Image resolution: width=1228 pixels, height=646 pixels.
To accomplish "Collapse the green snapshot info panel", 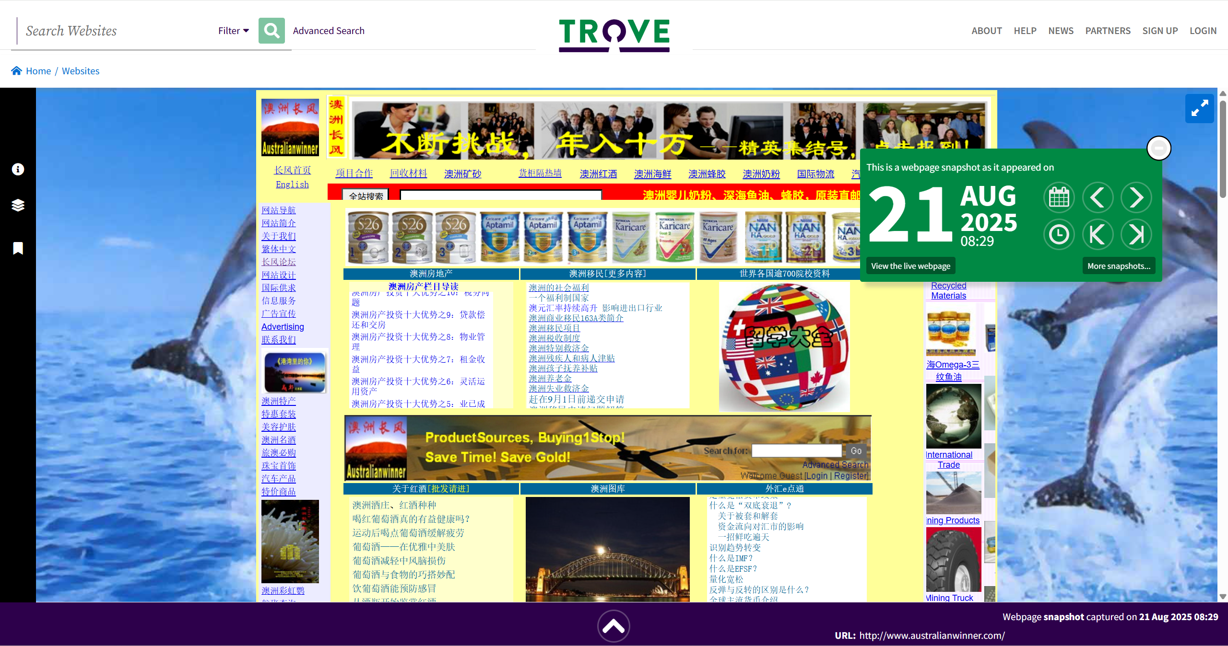I will [1158, 148].
